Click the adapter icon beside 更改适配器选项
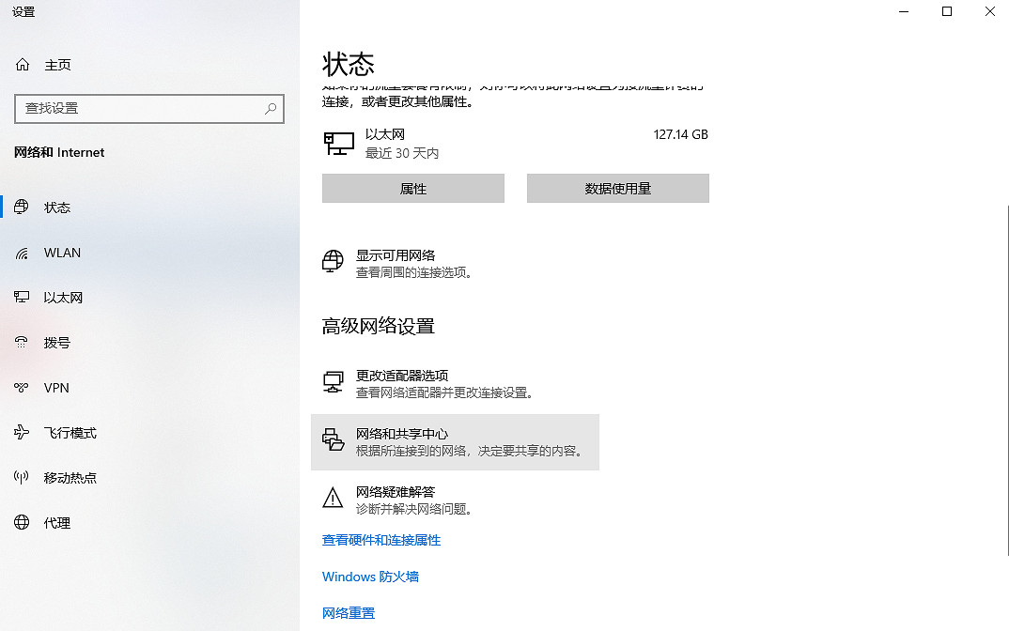 click(x=334, y=382)
